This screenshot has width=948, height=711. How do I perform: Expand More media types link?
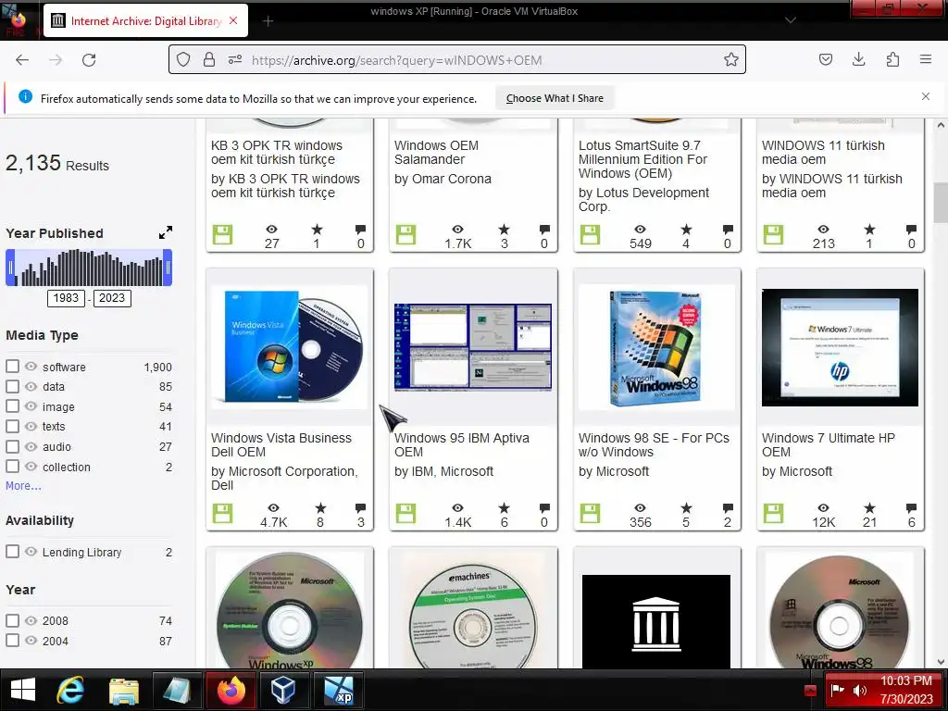coord(23,485)
